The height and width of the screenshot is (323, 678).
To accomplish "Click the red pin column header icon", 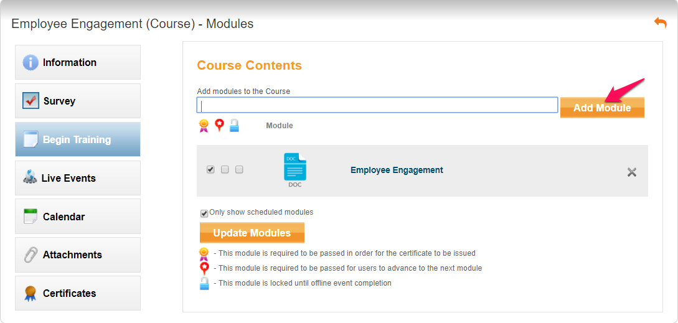I will click(219, 125).
